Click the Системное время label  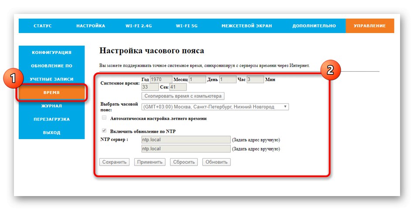[120, 83]
